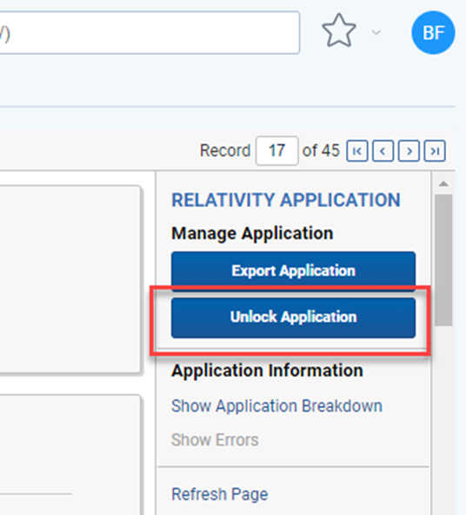
Task: Open the BF user avatar menu
Action: pyautogui.click(x=433, y=32)
